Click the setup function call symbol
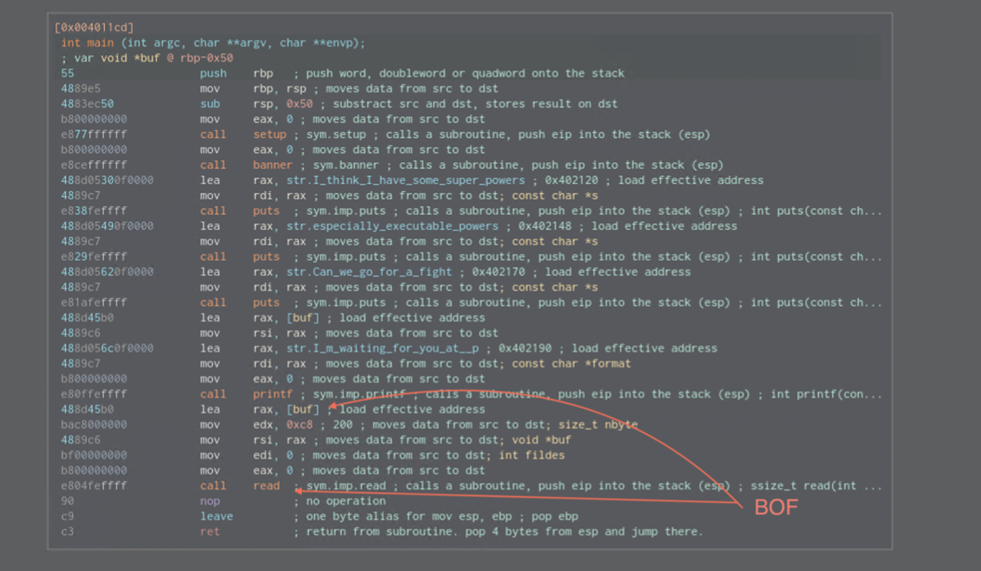This screenshot has width=981, height=571. coord(269,135)
